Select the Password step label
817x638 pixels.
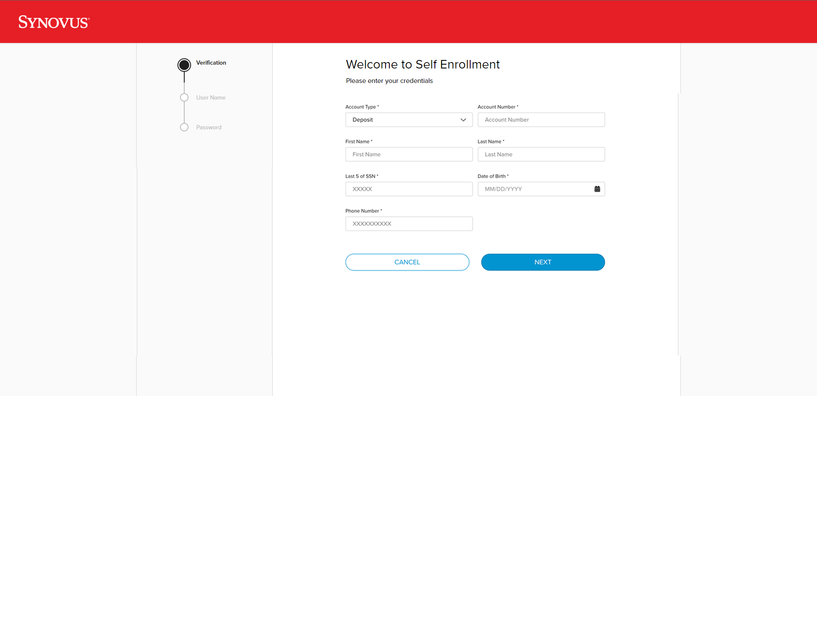pyautogui.click(x=209, y=127)
